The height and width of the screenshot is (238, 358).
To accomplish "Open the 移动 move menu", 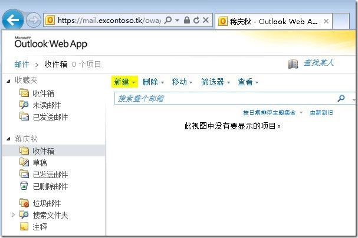I will tap(182, 82).
